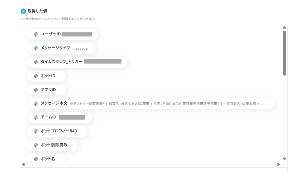Screen dimensions: 300x173
Task: Choose the ボットプロフィールID chip
Action: point(58,131)
